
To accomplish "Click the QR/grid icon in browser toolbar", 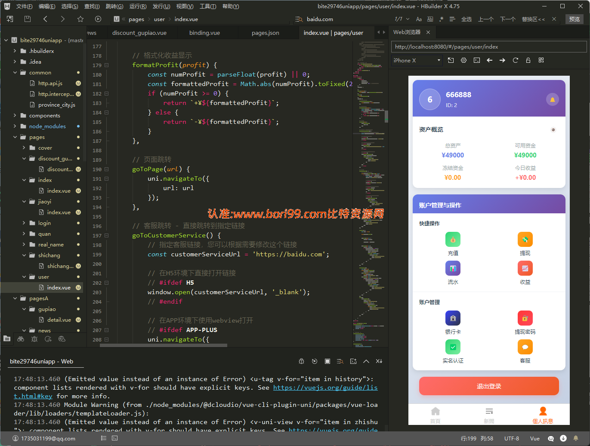I will 541,60.
